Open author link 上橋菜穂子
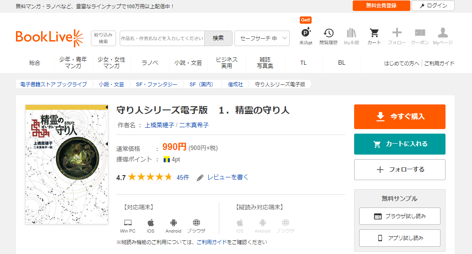 (159, 125)
